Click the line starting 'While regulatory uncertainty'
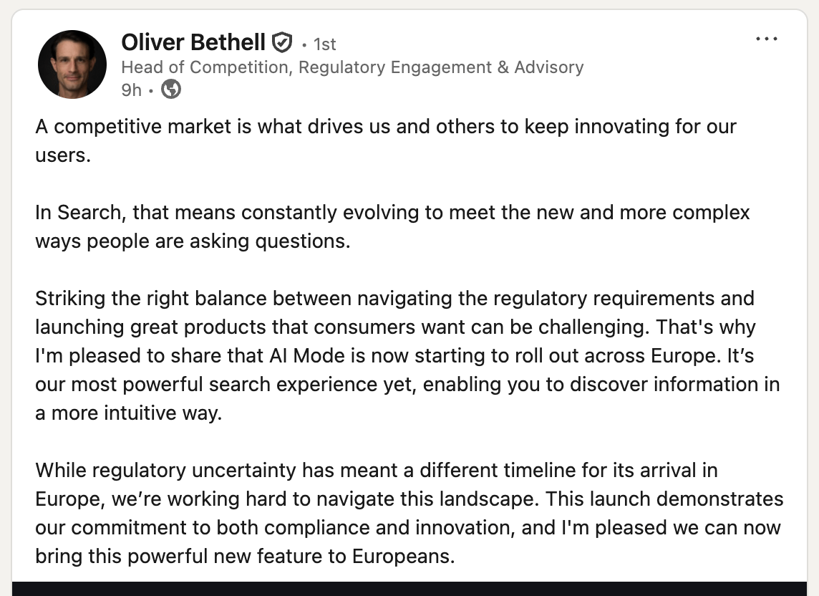This screenshot has height=596, width=819. click(376, 470)
